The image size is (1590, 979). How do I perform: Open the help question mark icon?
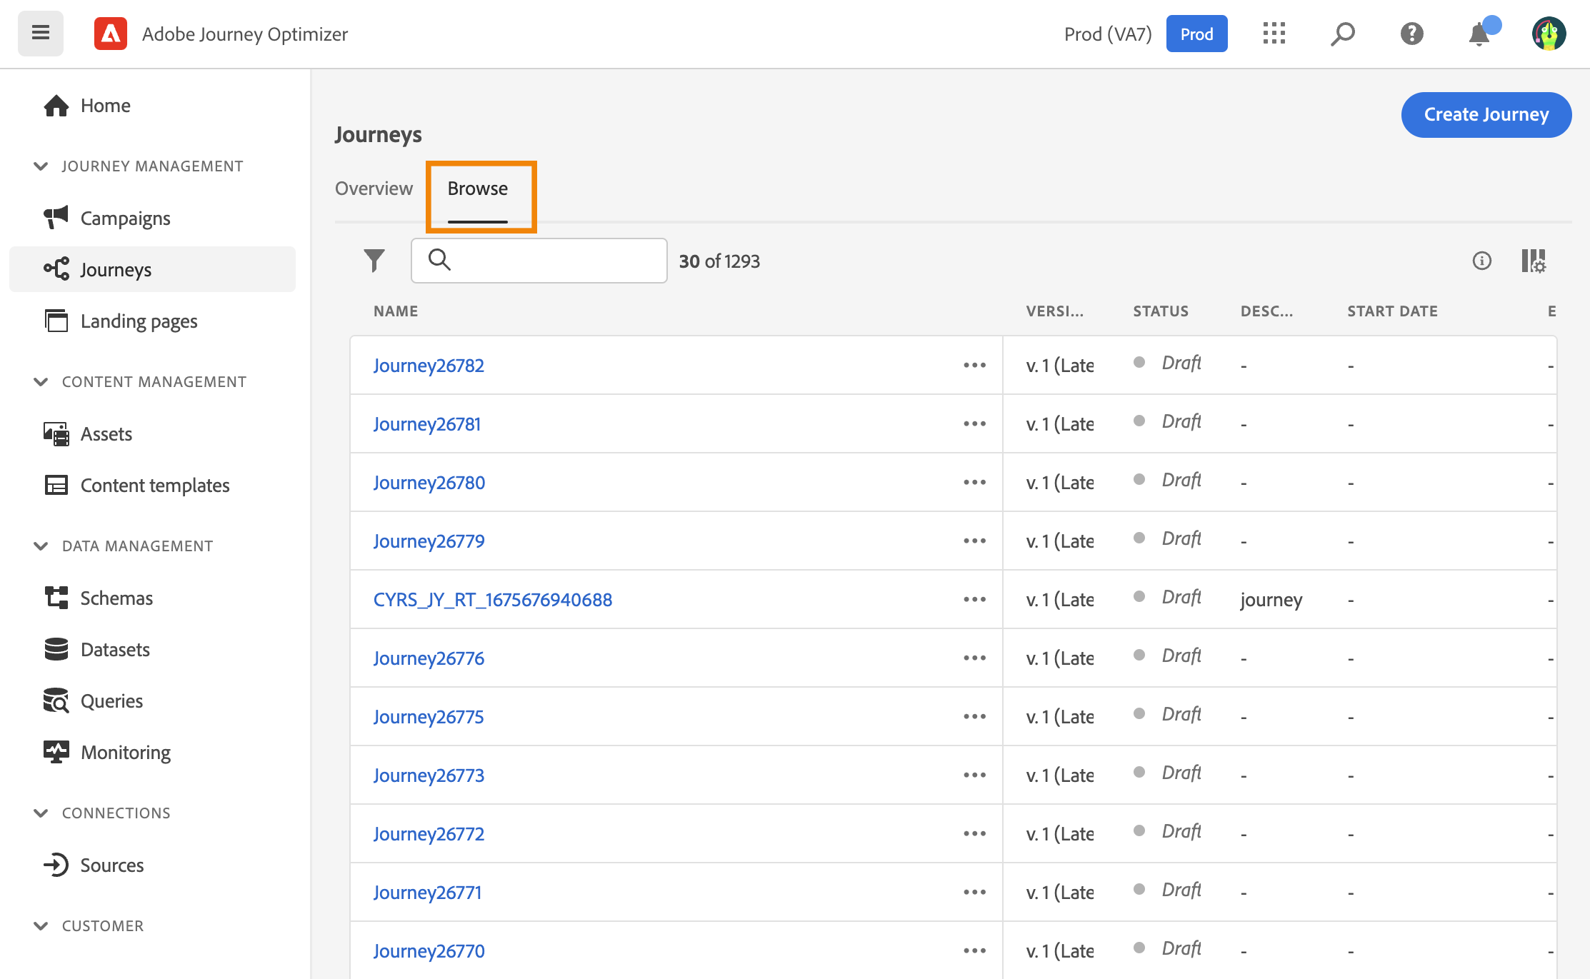coord(1411,34)
